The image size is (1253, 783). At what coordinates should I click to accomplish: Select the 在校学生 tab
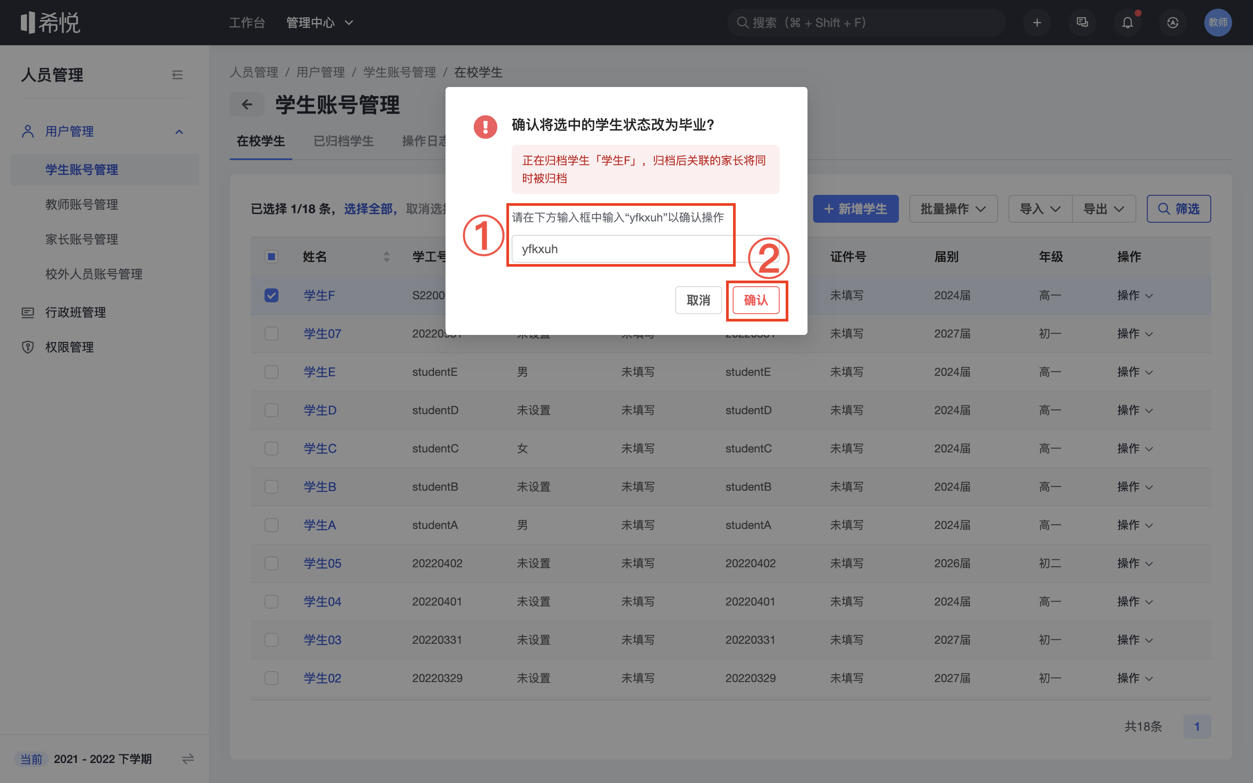pyautogui.click(x=261, y=141)
